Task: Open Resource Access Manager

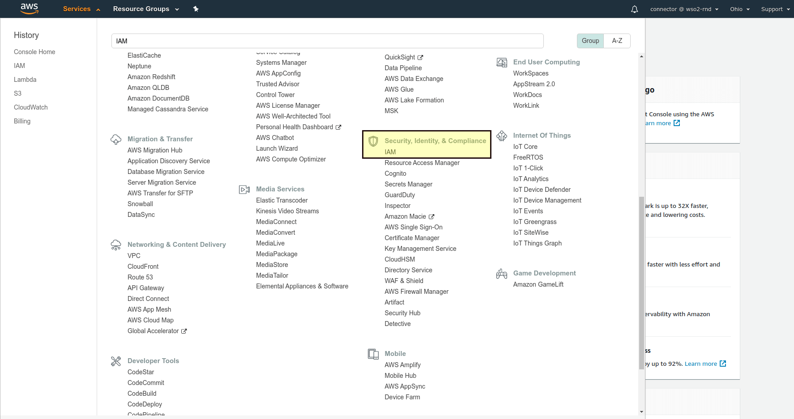Action: 422,163
